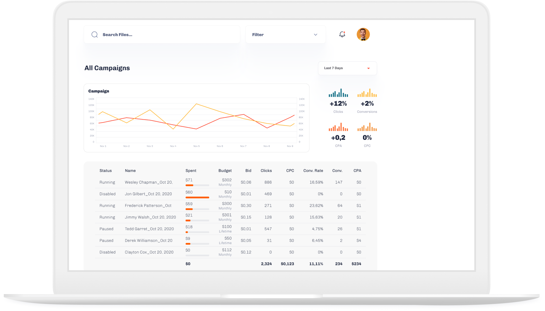Click the $100 Lifetime budget cell
Image resolution: width=545 pixels, height=311 pixels.
pyautogui.click(x=225, y=229)
